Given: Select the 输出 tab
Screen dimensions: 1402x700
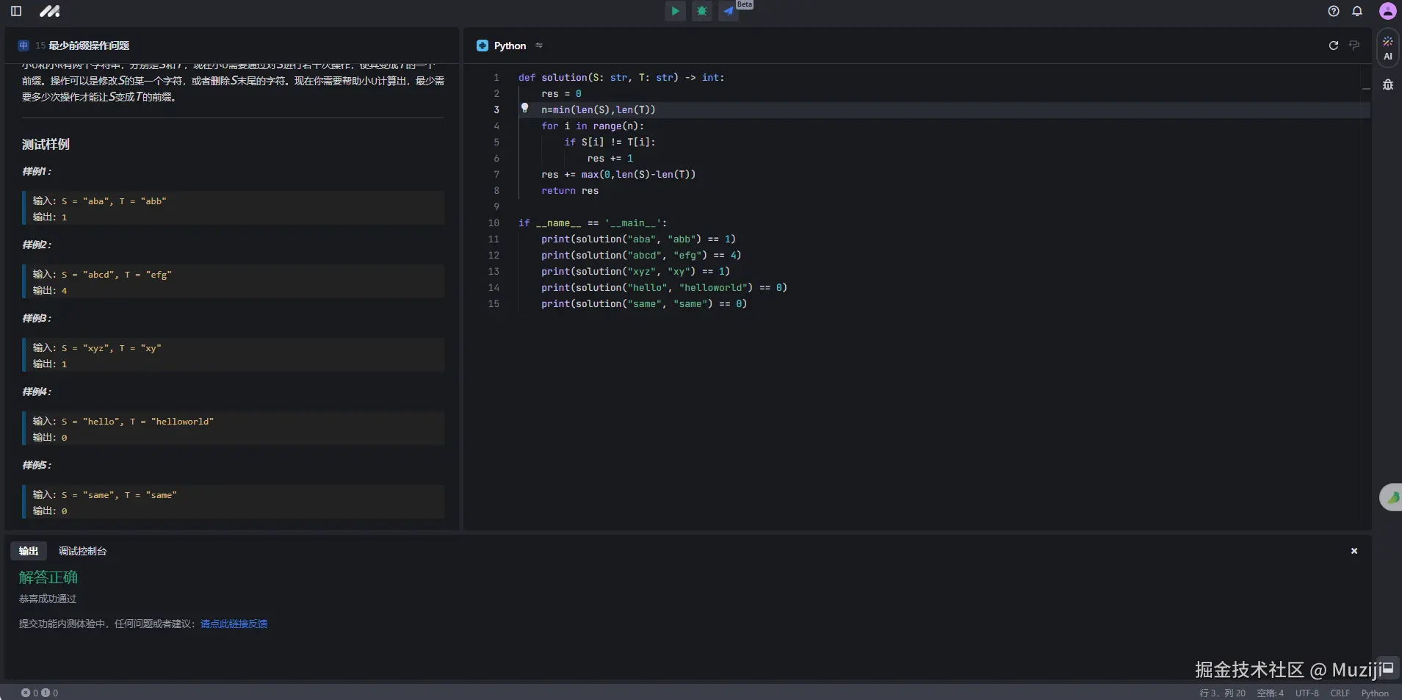Looking at the screenshot, I should [x=29, y=551].
